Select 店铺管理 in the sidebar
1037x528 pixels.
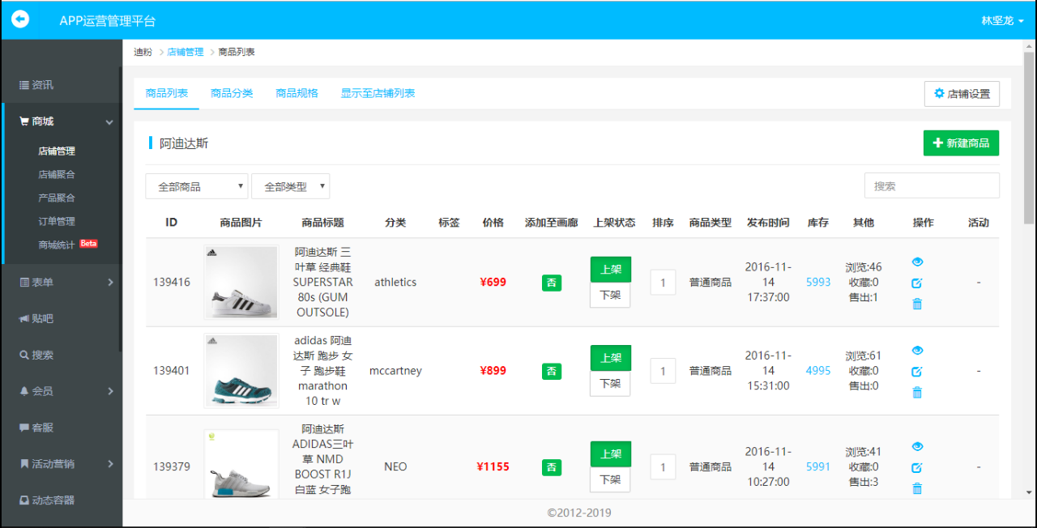(x=57, y=151)
